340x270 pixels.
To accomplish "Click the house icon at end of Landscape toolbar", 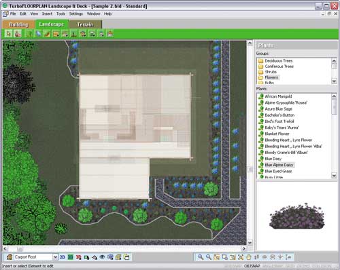I will pos(110,34).
